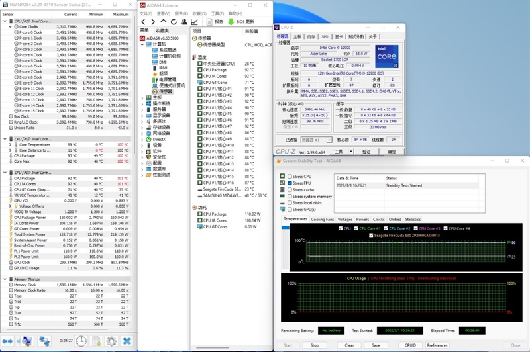530x352 pixels.
Task: Click Status column header in stability test log
Action: [431, 178]
